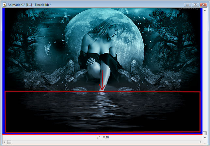The height and width of the screenshot is (146, 210).
Task: Click the resize grip in window corner
Action: 205,143
